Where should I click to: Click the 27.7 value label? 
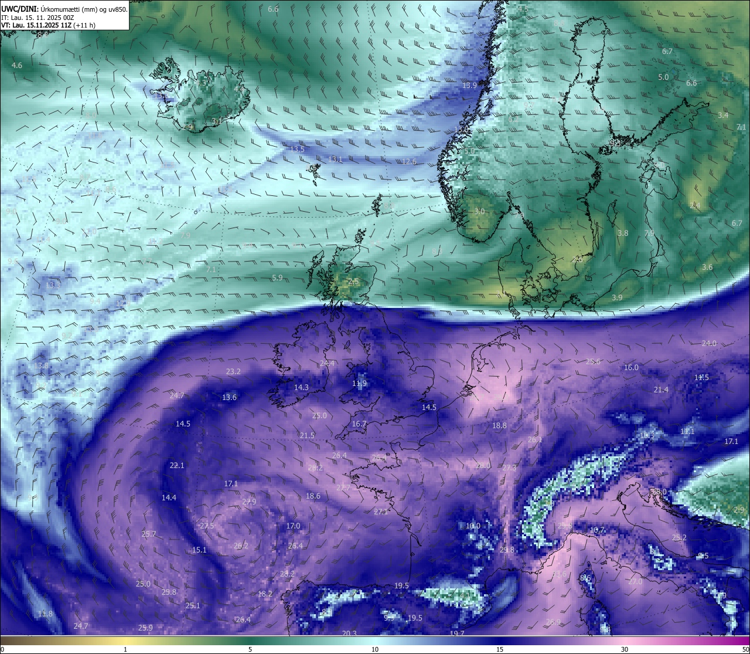[343, 487]
